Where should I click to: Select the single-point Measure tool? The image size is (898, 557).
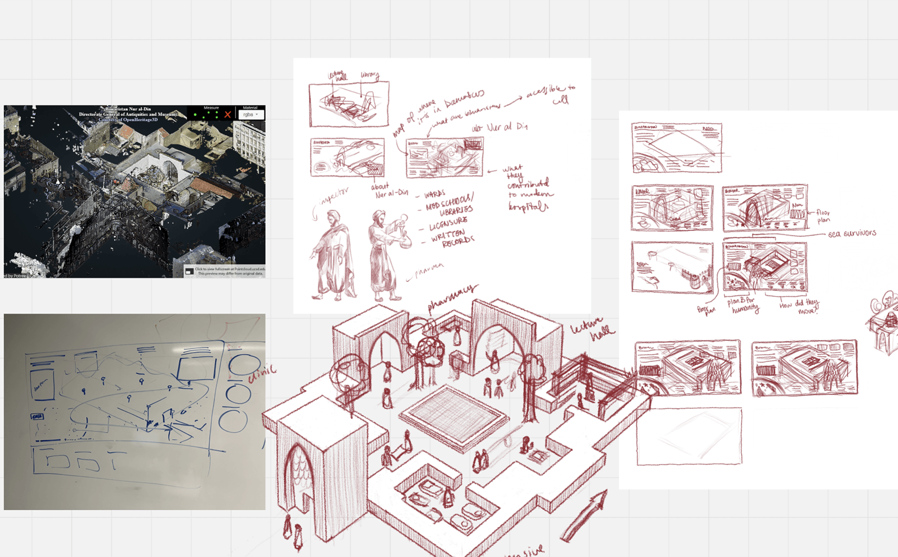[195, 115]
